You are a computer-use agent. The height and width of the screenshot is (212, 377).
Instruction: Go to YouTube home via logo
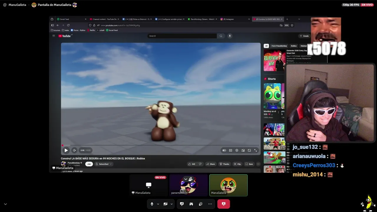tap(65, 36)
